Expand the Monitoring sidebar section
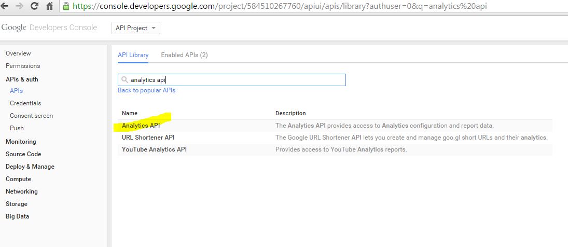 tap(21, 142)
